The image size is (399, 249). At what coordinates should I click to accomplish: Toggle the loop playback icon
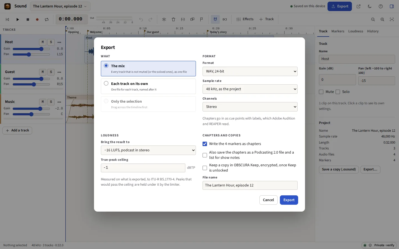[47, 19]
